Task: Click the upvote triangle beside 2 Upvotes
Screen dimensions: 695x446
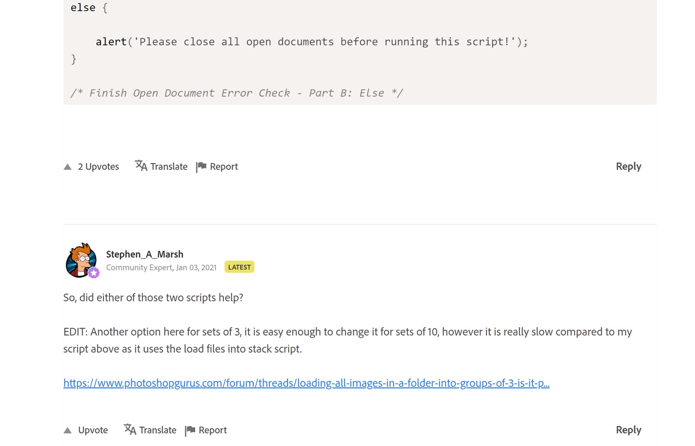Action: (x=68, y=167)
